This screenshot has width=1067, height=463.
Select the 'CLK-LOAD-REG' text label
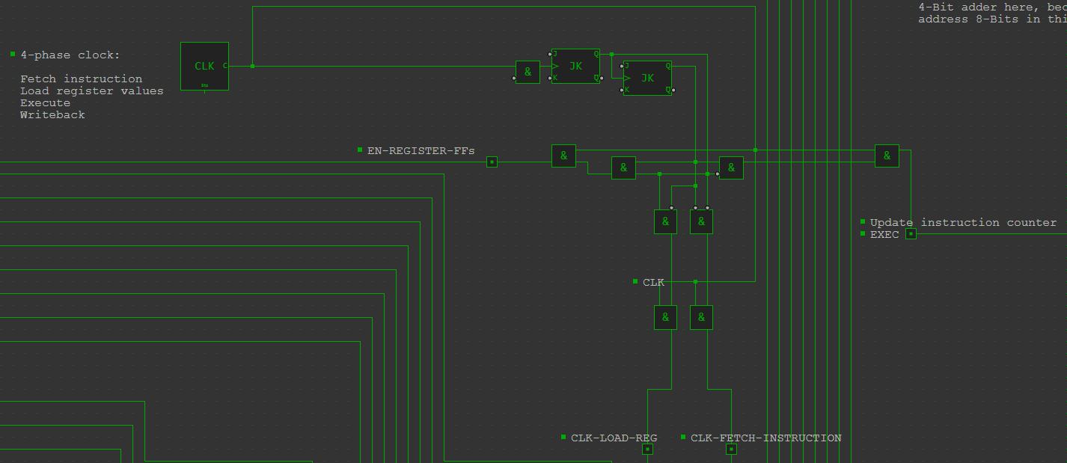click(614, 438)
